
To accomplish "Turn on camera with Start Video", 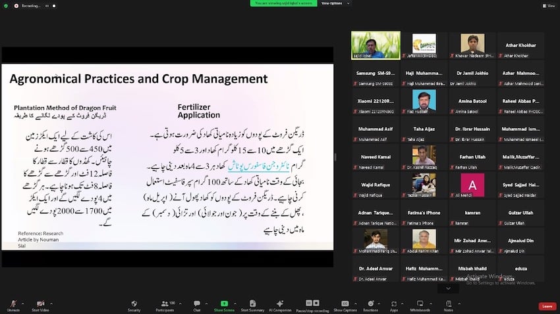I will pyautogui.click(x=40, y=305).
